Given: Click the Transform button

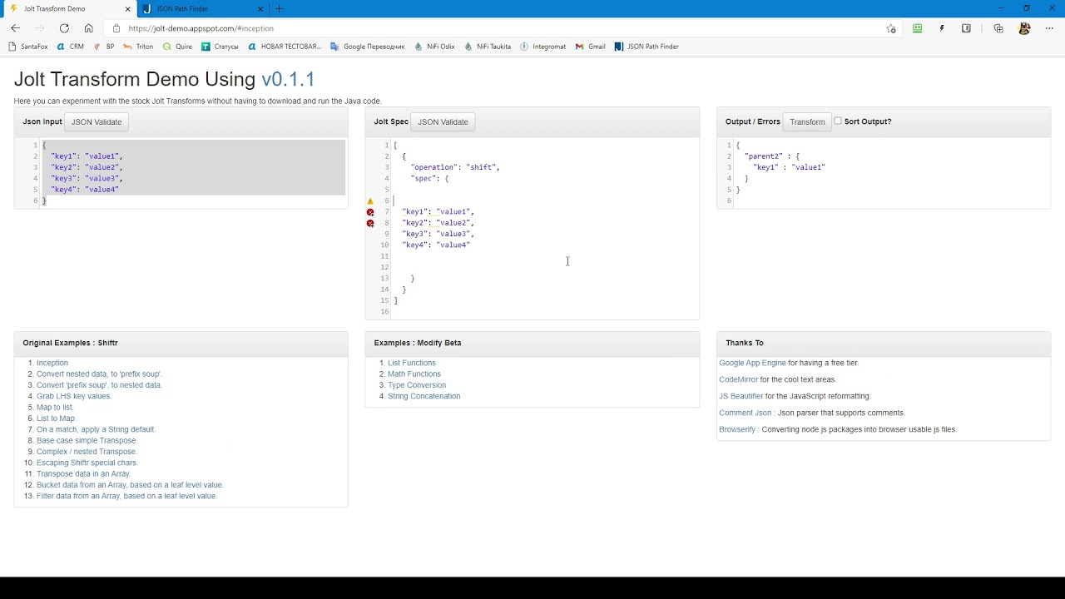Looking at the screenshot, I should tap(807, 121).
